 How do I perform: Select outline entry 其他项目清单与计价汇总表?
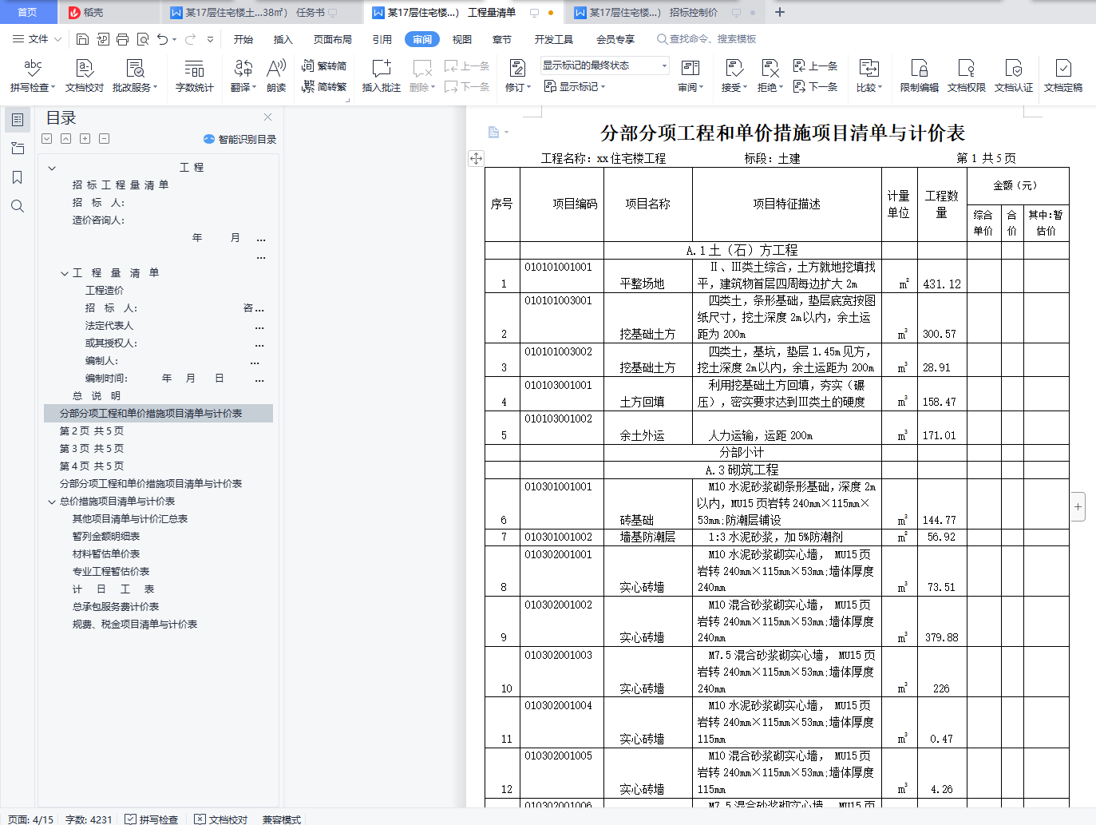point(130,519)
